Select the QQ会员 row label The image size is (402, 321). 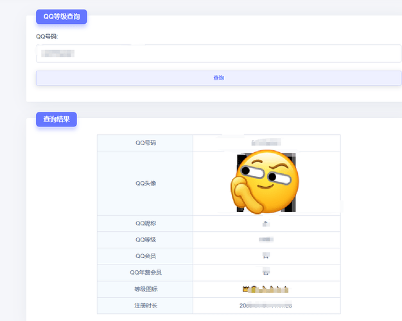click(145, 256)
